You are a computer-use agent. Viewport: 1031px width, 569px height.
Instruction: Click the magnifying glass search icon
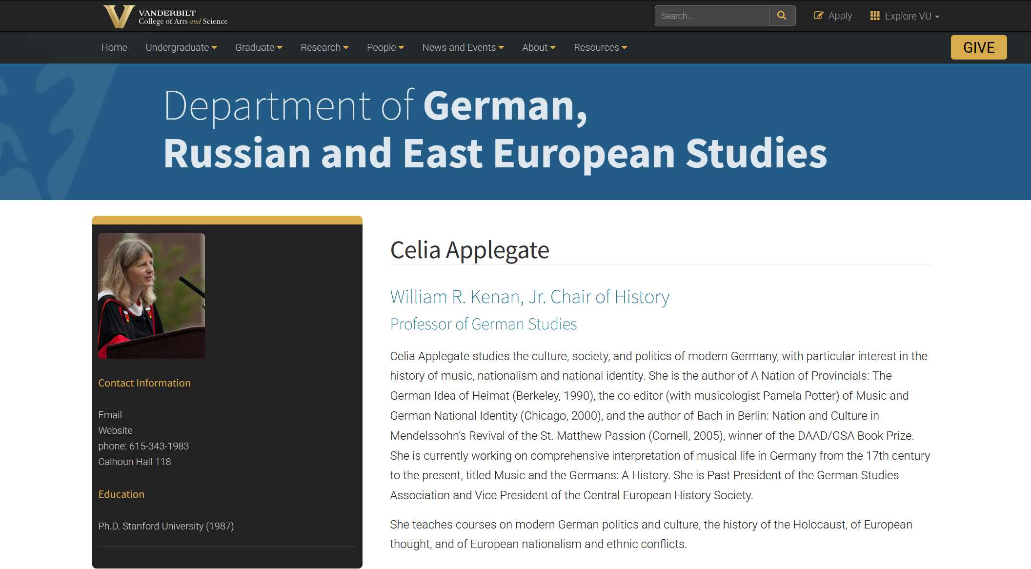click(x=782, y=16)
